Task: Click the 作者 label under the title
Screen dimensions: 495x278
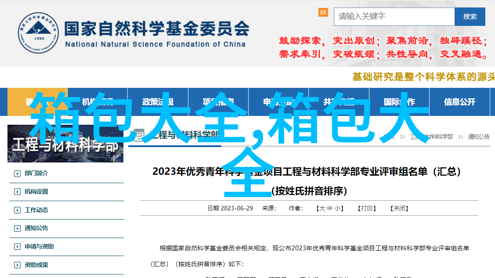Action: [x=296, y=208]
